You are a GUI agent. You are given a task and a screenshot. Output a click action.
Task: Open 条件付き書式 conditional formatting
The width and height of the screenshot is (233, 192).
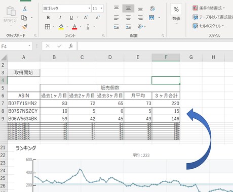coord(209,8)
